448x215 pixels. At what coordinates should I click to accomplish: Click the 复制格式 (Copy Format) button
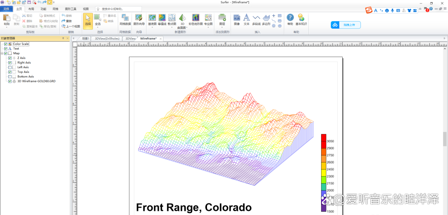pyautogui.click(x=47, y=16)
